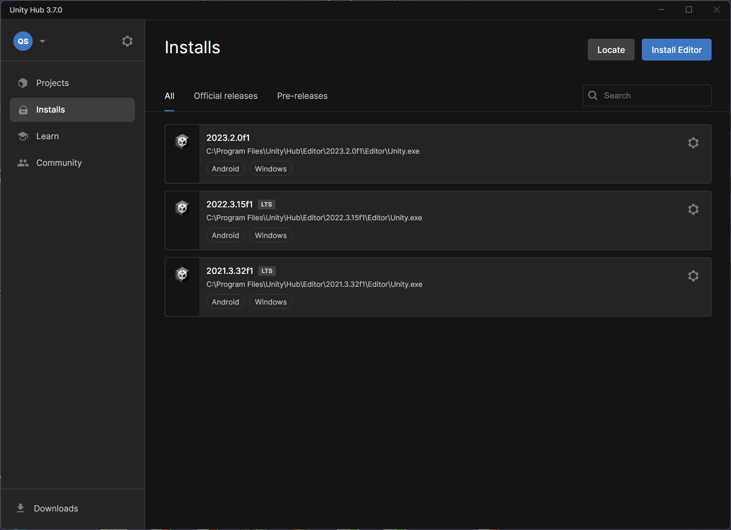Click the Unity logo icon for 2022.3.15f1
The height and width of the screenshot is (530, 731).
[x=182, y=208]
